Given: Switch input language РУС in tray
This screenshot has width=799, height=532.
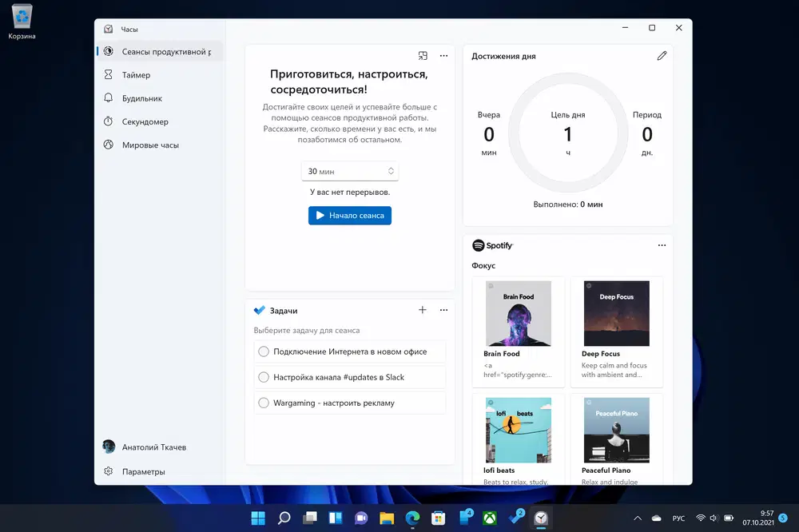Looking at the screenshot, I should pyautogui.click(x=678, y=518).
